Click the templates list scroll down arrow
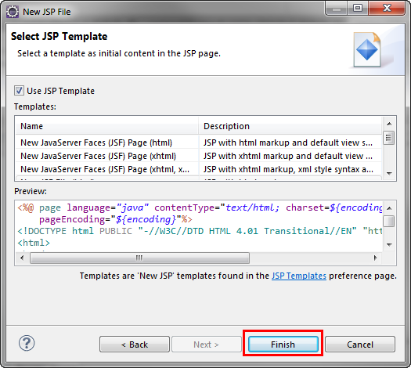The image size is (411, 368). (389, 174)
